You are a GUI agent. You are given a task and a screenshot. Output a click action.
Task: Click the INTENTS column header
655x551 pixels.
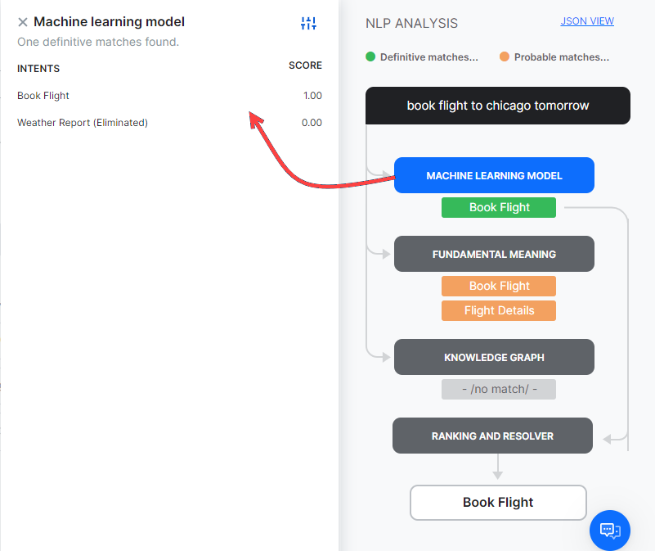[x=38, y=69]
